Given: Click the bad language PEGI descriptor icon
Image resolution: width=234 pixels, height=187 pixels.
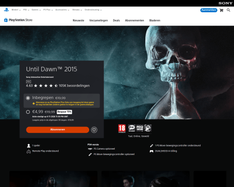Looking at the screenshot, I should [132, 128].
